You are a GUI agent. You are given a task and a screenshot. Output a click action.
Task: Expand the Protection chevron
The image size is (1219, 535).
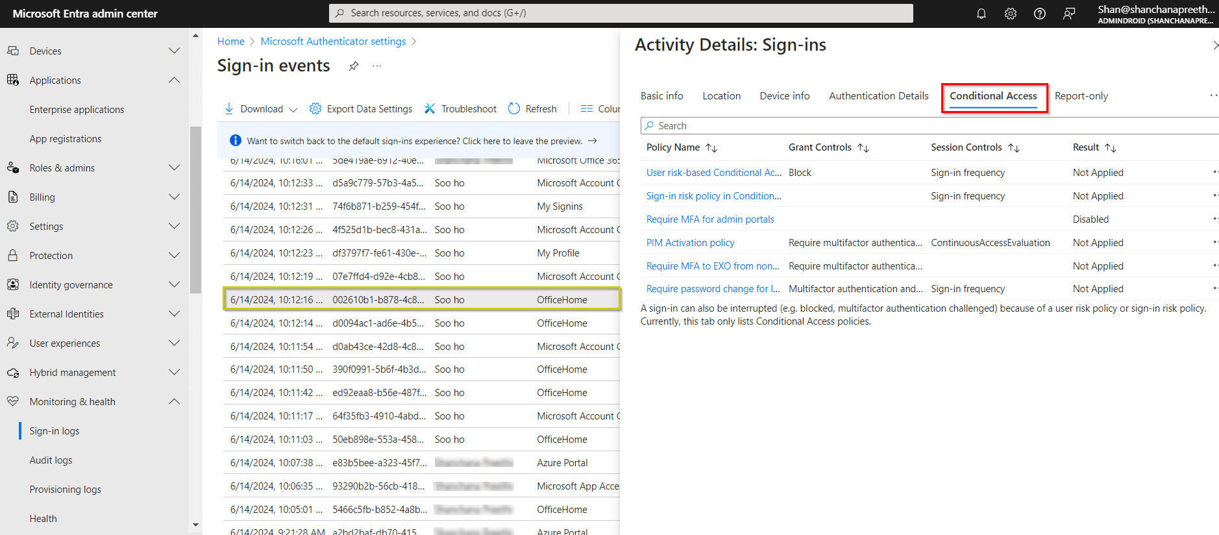174,255
